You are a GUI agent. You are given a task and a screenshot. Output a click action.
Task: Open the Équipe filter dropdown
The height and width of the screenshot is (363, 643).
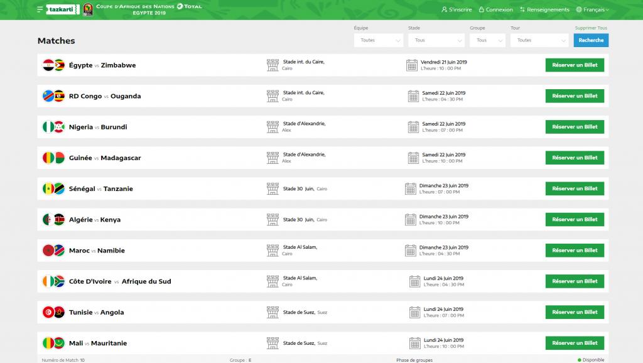point(379,40)
